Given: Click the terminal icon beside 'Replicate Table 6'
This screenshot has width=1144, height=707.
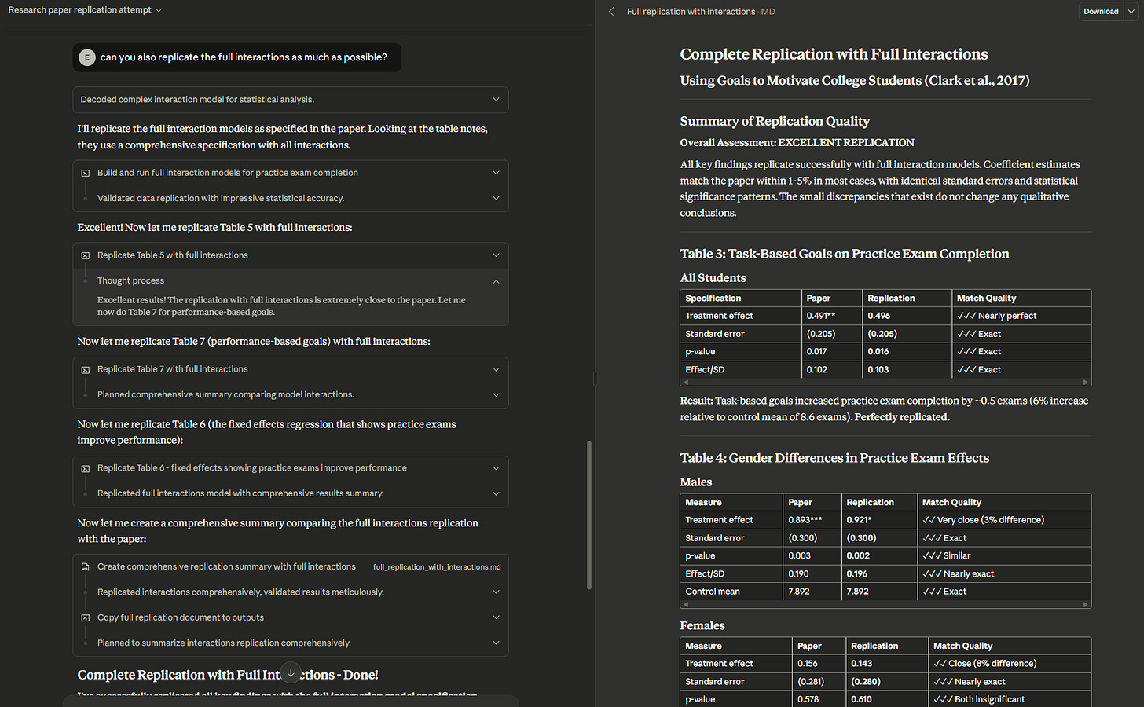Looking at the screenshot, I should [x=86, y=468].
